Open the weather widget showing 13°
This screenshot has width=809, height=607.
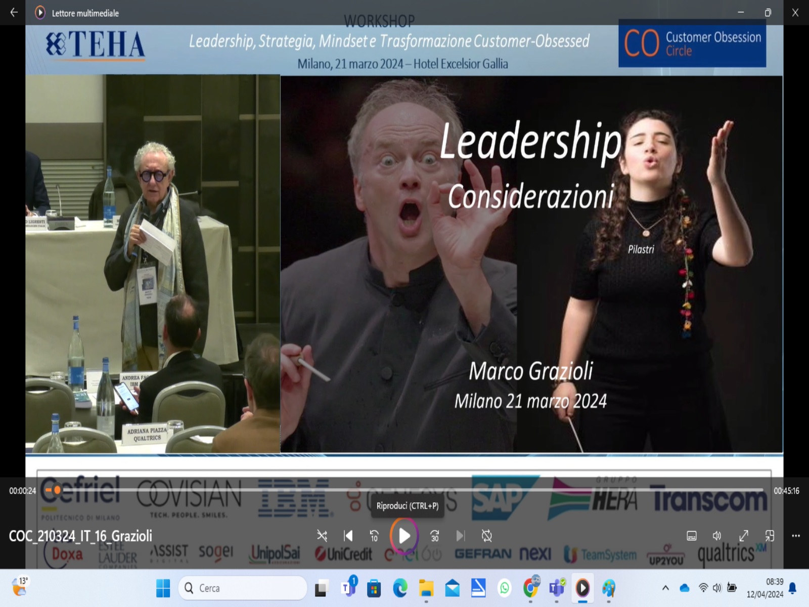[x=20, y=587]
